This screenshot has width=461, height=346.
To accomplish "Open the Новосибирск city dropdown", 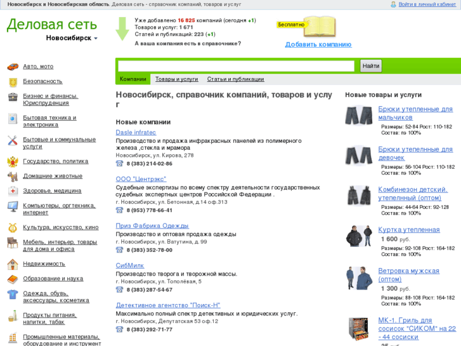I will (72, 38).
